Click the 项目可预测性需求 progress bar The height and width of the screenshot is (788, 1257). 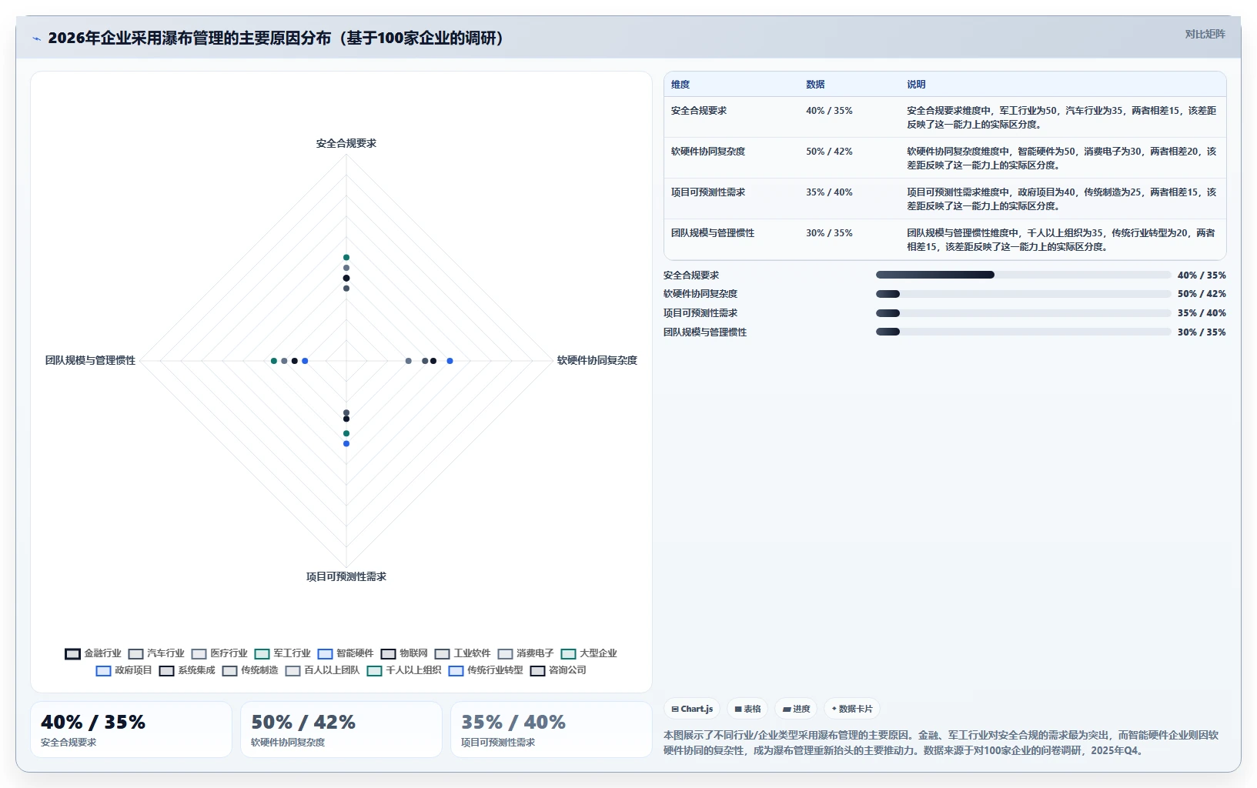pyautogui.click(x=1023, y=313)
